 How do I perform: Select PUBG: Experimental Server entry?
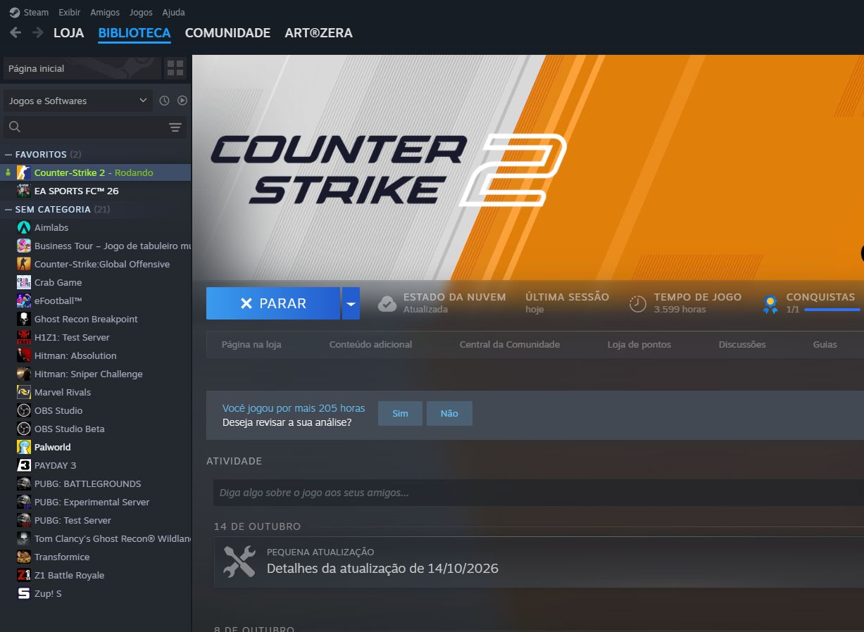pos(96,502)
